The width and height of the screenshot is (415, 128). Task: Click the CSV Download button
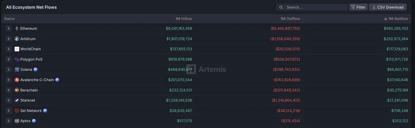pyautogui.click(x=388, y=7)
